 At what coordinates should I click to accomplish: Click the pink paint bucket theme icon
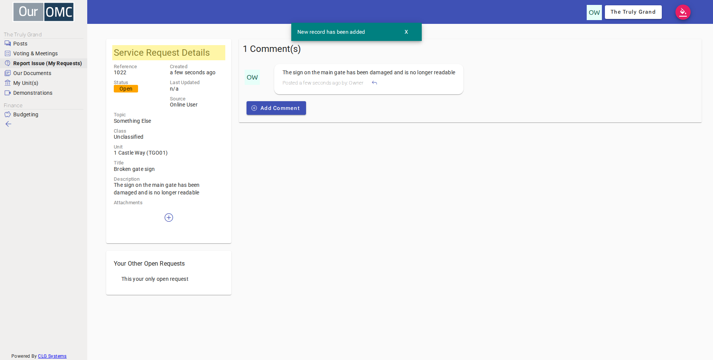point(683,12)
